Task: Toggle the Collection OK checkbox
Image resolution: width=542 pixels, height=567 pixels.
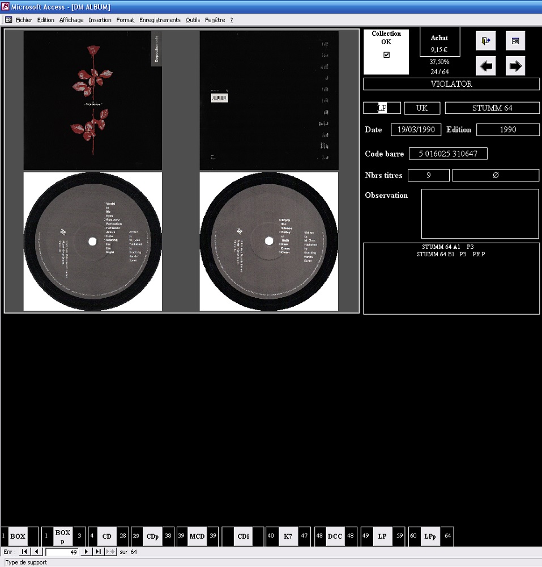Action: (386, 54)
